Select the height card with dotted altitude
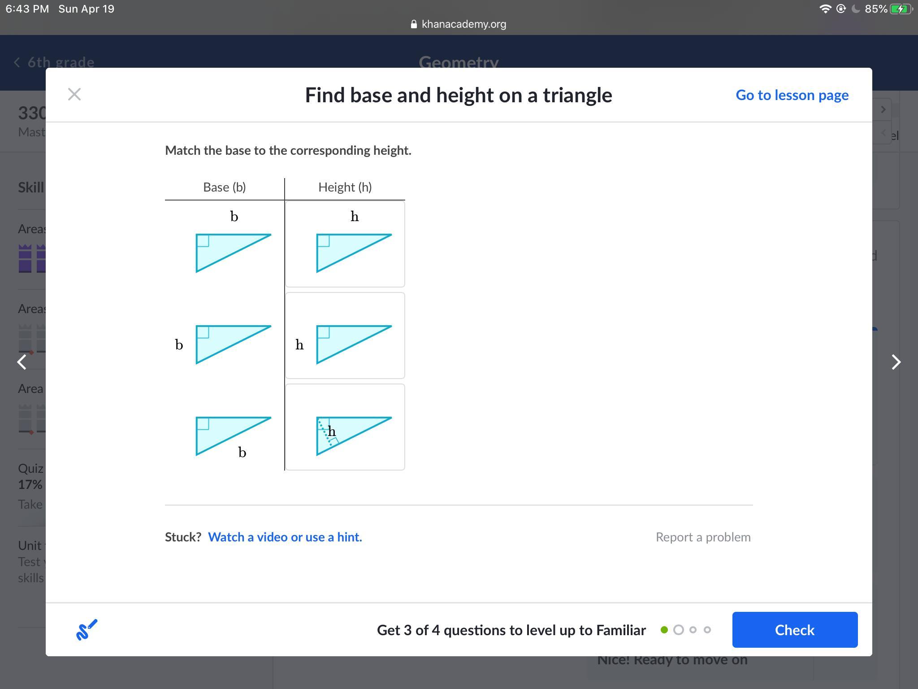The image size is (918, 689). click(x=345, y=427)
